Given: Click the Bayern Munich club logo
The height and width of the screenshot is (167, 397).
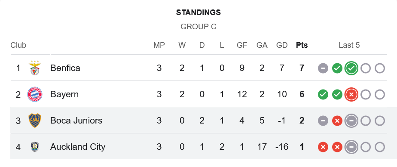Looking at the screenshot, I should pyautogui.click(x=35, y=94).
